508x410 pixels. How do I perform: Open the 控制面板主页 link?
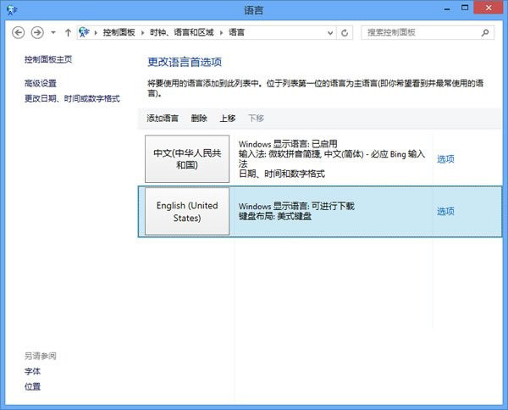pos(48,59)
